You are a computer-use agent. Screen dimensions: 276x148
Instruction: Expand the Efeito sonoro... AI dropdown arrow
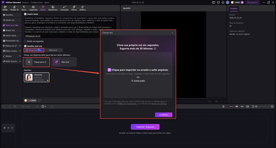pyautogui.click(x=20, y=51)
